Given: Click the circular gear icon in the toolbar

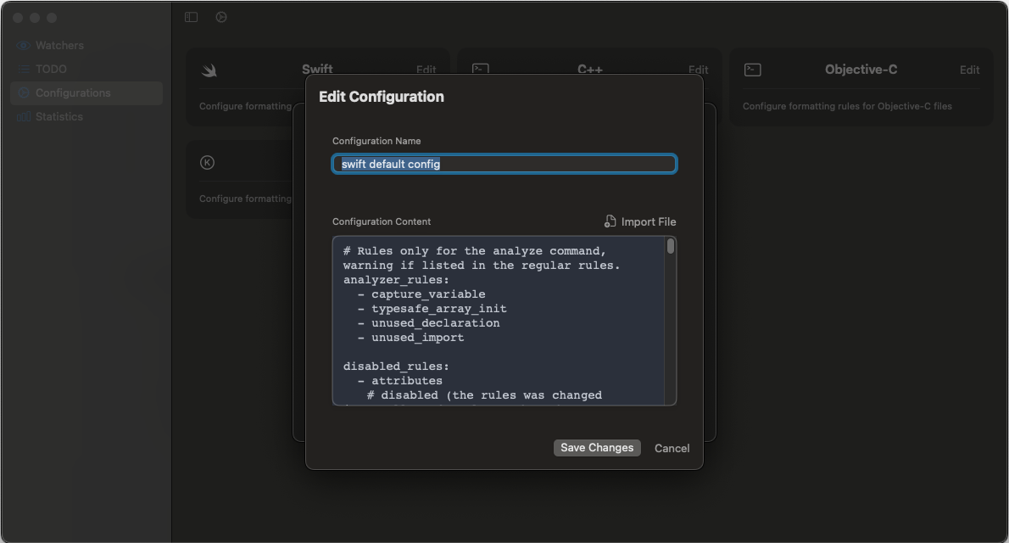Looking at the screenshot, I should tap(221, 16).
